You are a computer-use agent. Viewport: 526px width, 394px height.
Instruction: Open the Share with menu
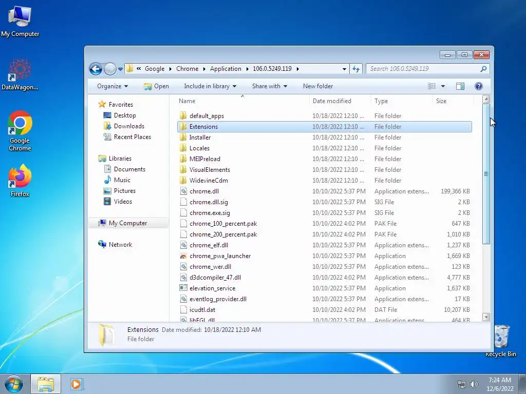[269, 86]
